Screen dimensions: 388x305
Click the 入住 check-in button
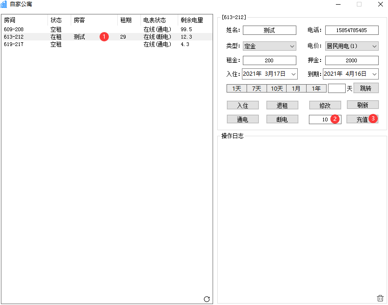(242, 105)
